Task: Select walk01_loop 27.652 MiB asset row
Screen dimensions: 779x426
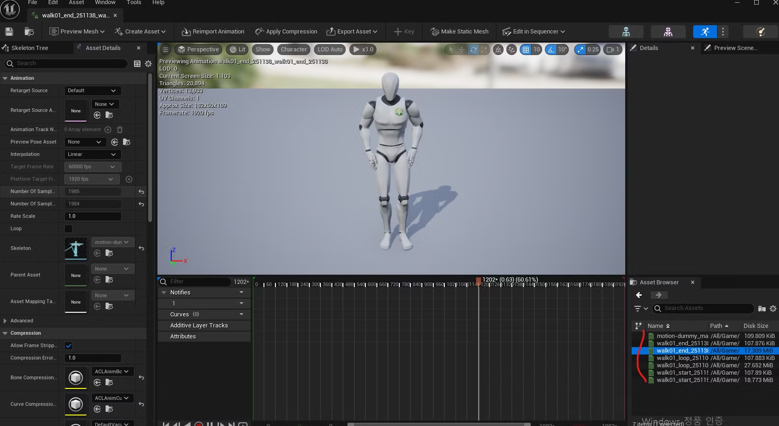Action: coord(705,365)
